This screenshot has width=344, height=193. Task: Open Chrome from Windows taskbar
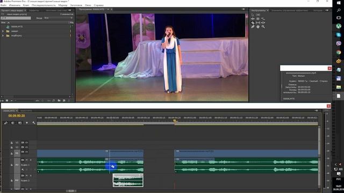[339, 53]
